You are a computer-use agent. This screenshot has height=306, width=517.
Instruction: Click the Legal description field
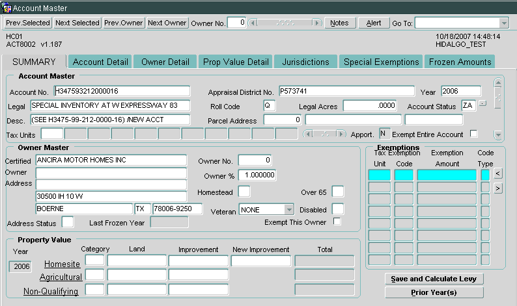point(110,106)
